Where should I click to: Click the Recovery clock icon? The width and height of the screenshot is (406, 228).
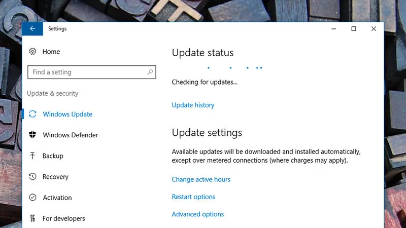[32, 176]
